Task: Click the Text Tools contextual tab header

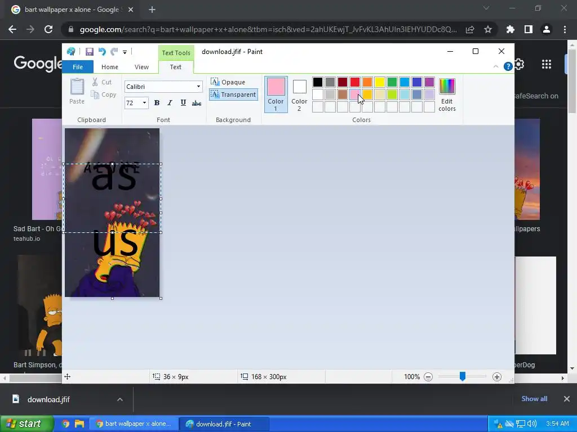Action: coord(176,52)
